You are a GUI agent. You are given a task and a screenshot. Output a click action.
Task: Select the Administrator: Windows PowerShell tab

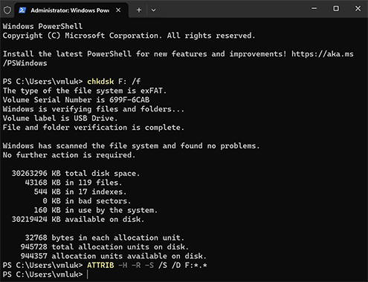[x=71, y=10]
